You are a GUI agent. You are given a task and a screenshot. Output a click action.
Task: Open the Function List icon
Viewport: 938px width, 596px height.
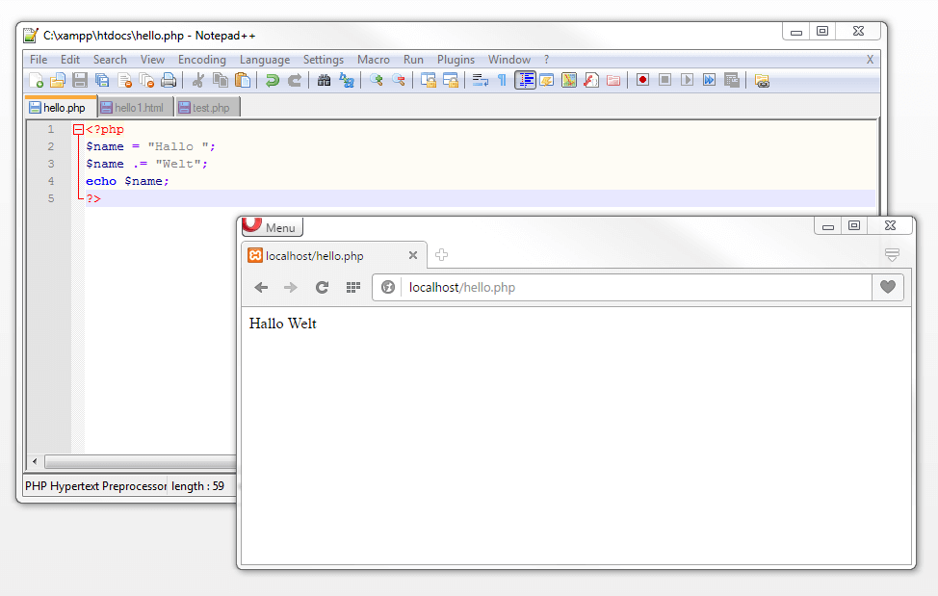[591, 80]
